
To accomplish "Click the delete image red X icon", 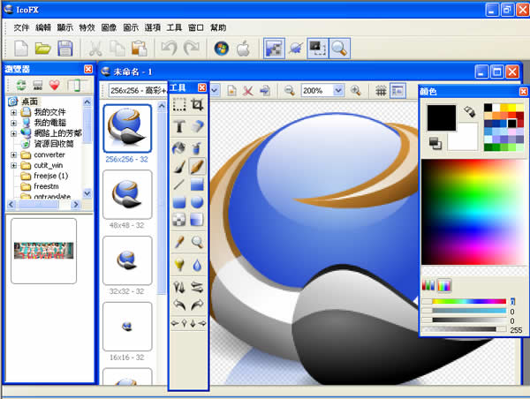I will (247, 91).
